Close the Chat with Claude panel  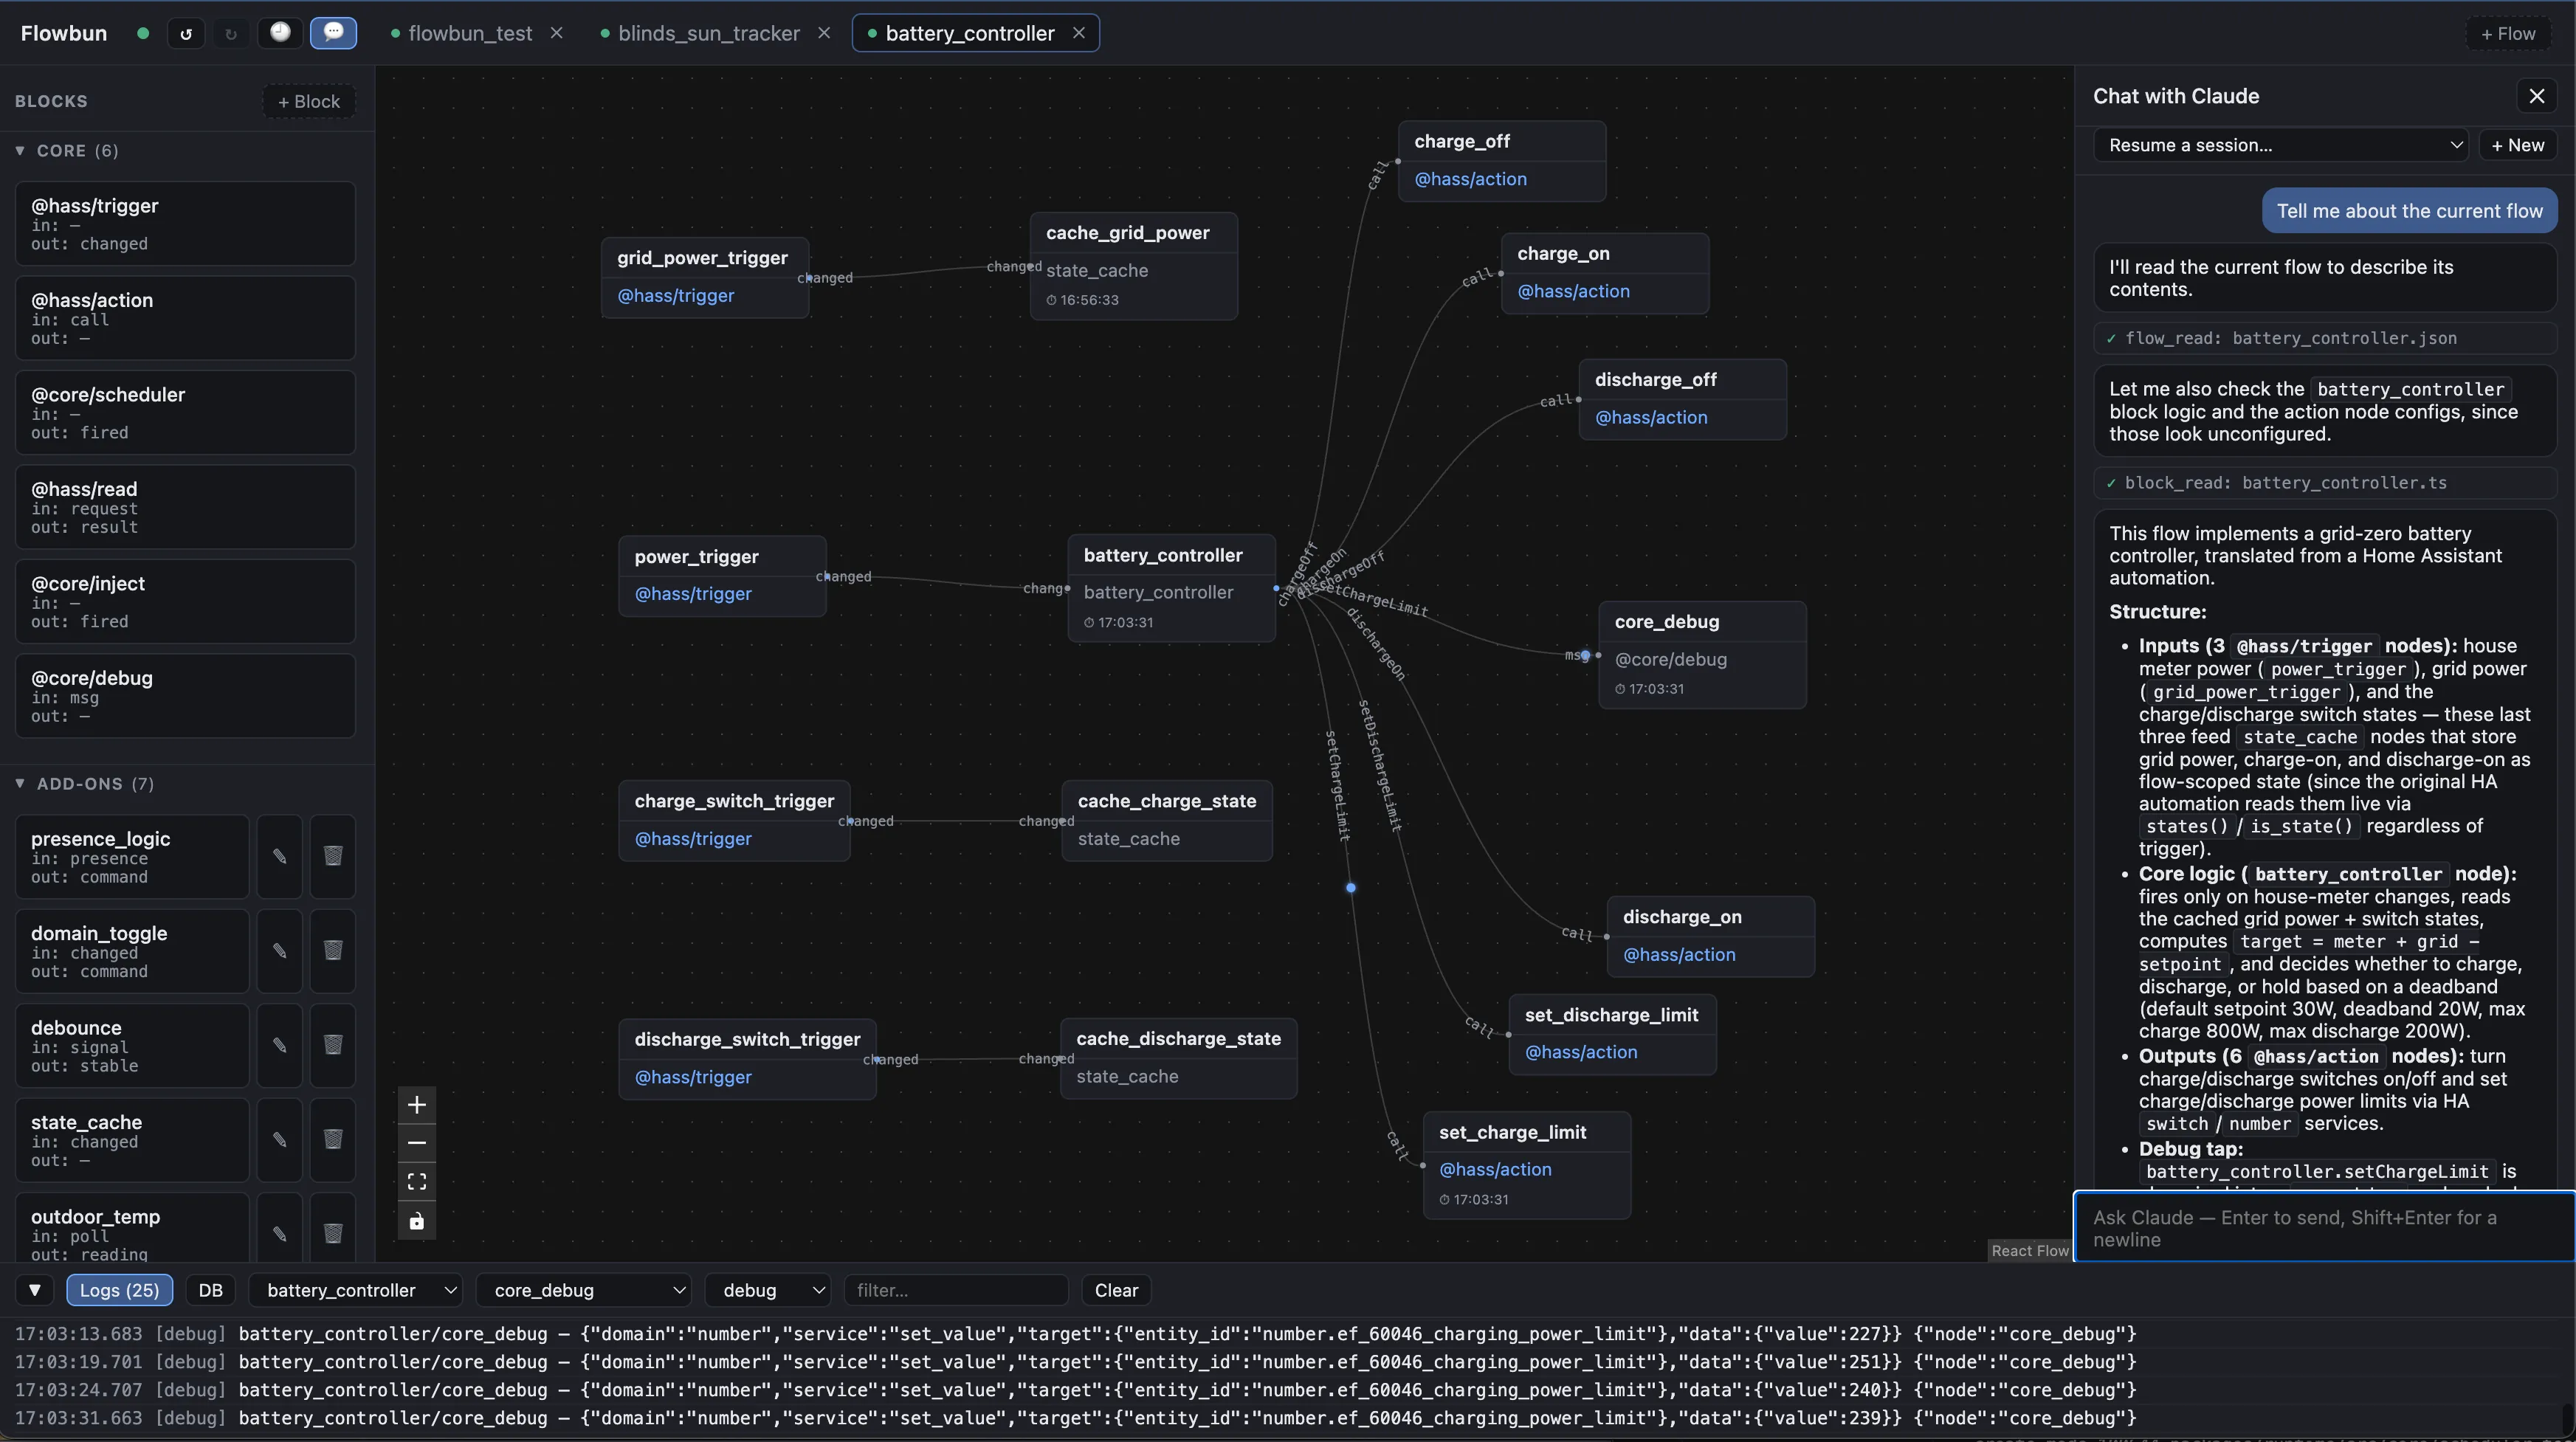(x=2537, y=96)
